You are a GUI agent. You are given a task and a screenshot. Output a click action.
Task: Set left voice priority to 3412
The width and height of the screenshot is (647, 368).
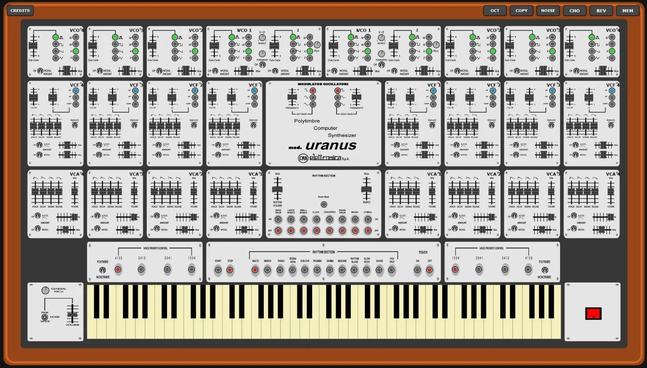coord(141,270)
